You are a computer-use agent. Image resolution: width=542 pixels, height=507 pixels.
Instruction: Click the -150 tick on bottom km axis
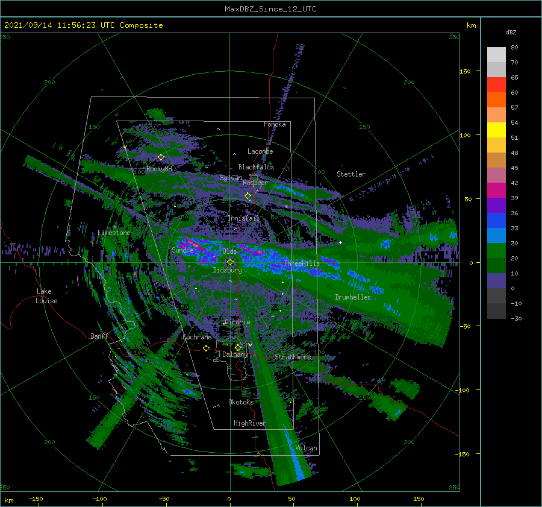point(36,499)
